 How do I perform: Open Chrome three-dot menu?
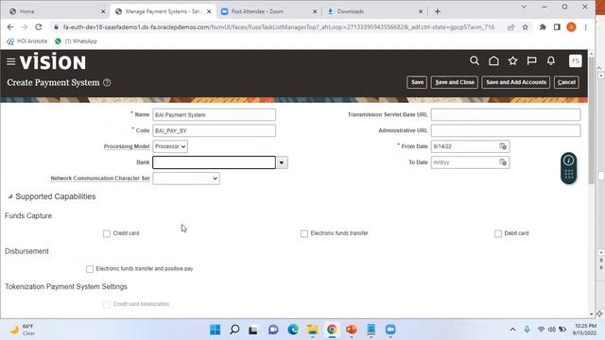(586, 27)
